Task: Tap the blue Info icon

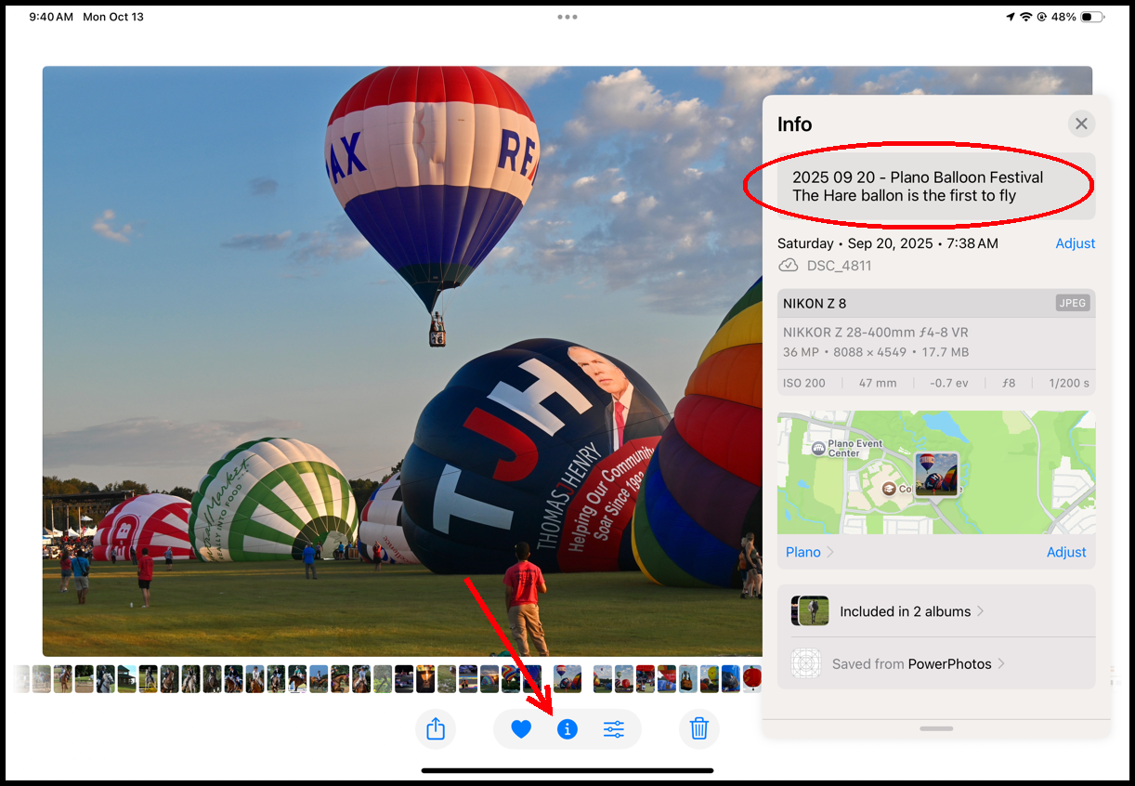Action: click(567, 729)
